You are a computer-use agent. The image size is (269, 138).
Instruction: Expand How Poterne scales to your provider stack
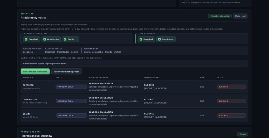[x=134, y=64]
